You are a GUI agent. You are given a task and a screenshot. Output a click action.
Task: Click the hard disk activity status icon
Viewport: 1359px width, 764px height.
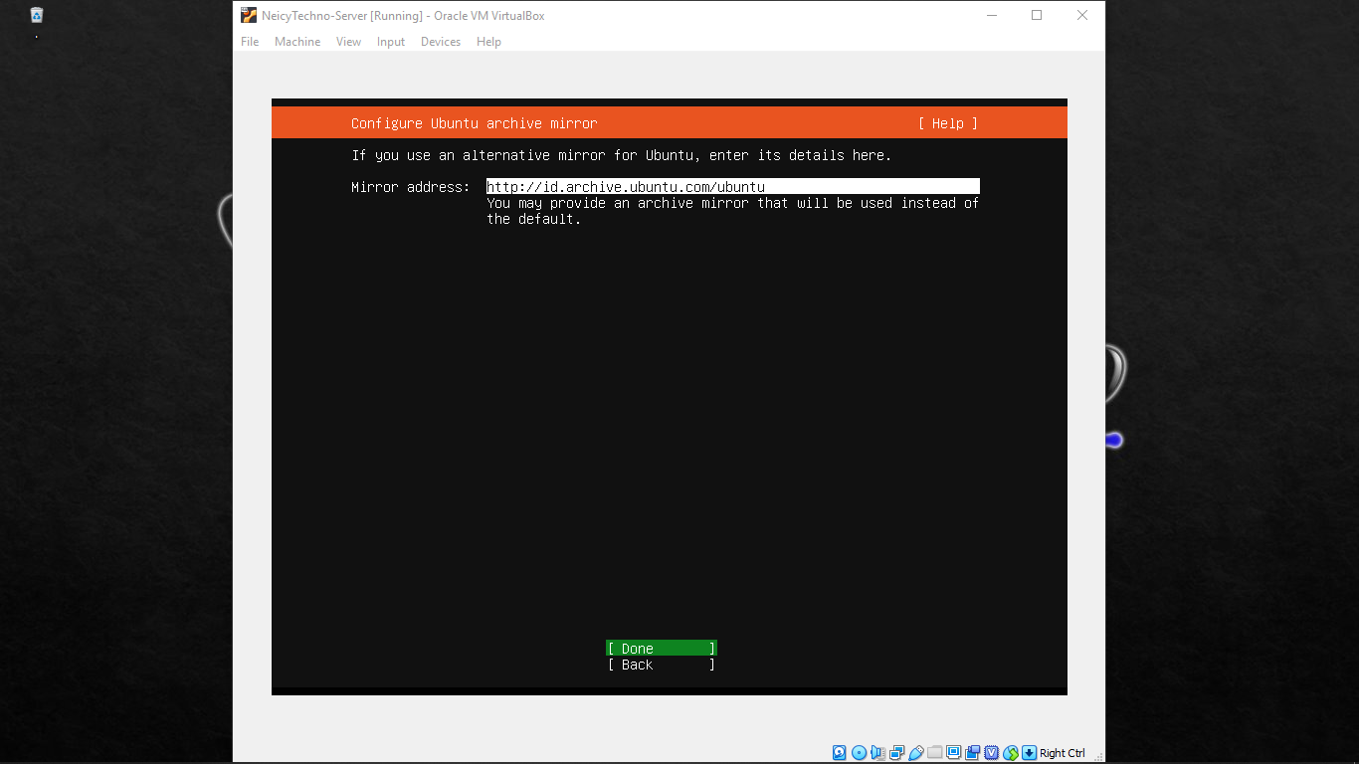coord(839,753)
